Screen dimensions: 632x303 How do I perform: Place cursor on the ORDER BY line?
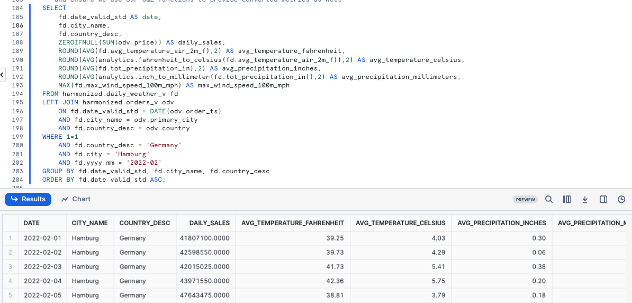104,180
